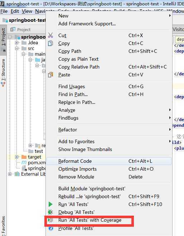The height and width of the screenshot is (236, 184).
Task: Collapse the main folder node
Action: 23,54
